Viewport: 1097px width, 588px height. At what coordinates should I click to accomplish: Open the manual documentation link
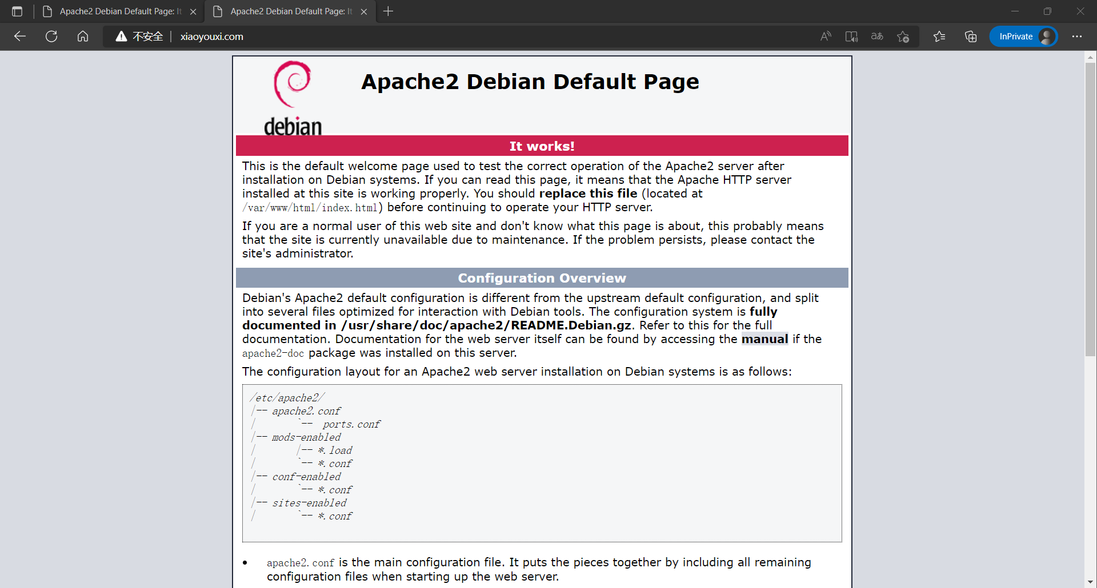(764, 339)
